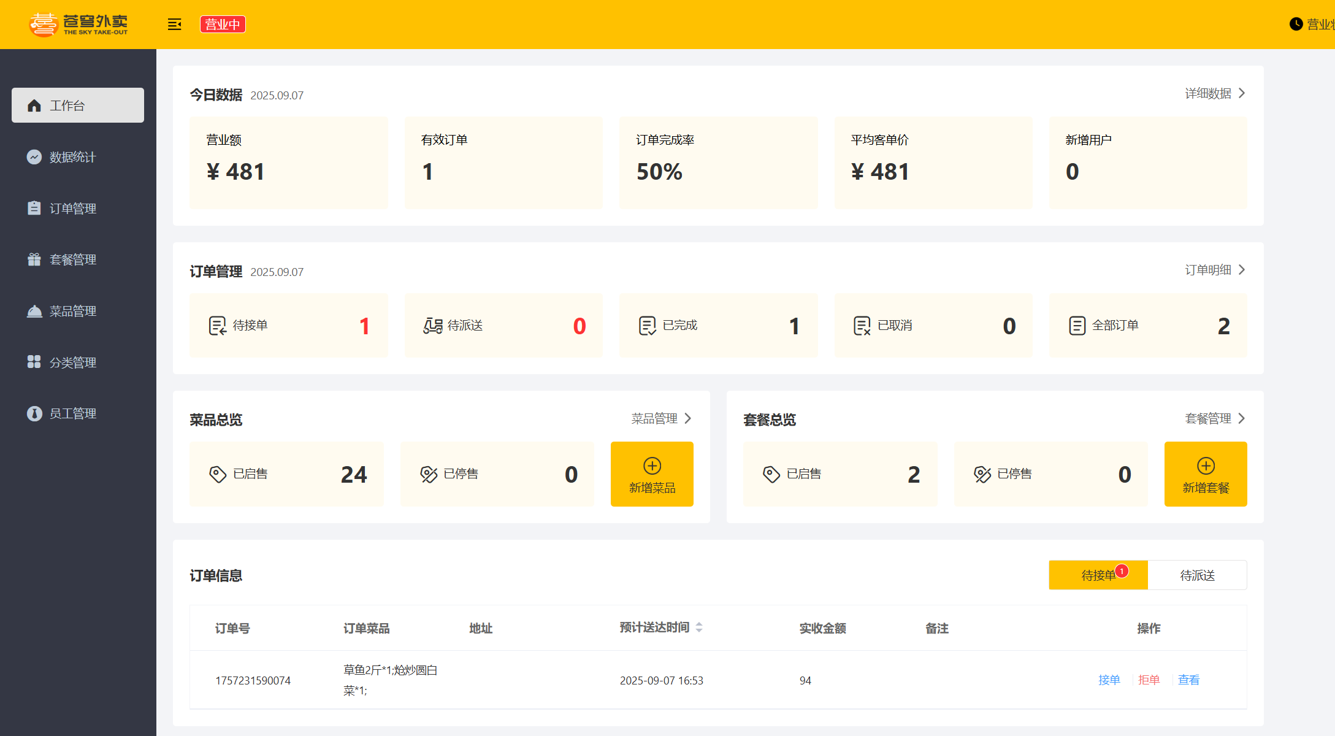The height and width of the screenshot is (736, 1335).
Task: Click the 待派送 delivery scooter icon
Action: pyautogui.click(x=432, y=326)
